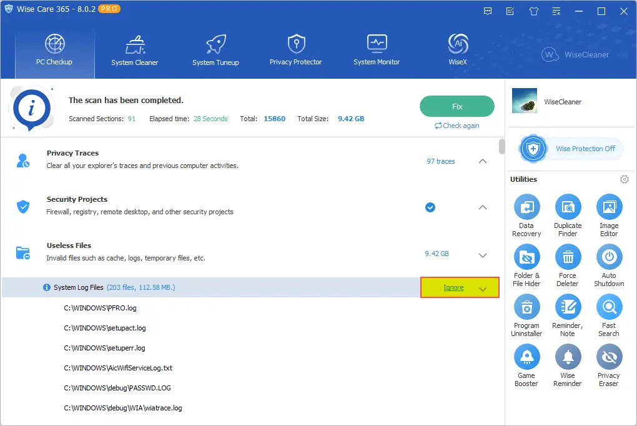637x426 pixels.
Task: Click the scan completed info badge
Action: pyautogui.click(x=32, y=108)
